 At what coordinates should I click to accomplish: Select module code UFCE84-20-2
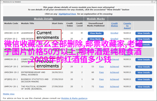pos(11,39)
